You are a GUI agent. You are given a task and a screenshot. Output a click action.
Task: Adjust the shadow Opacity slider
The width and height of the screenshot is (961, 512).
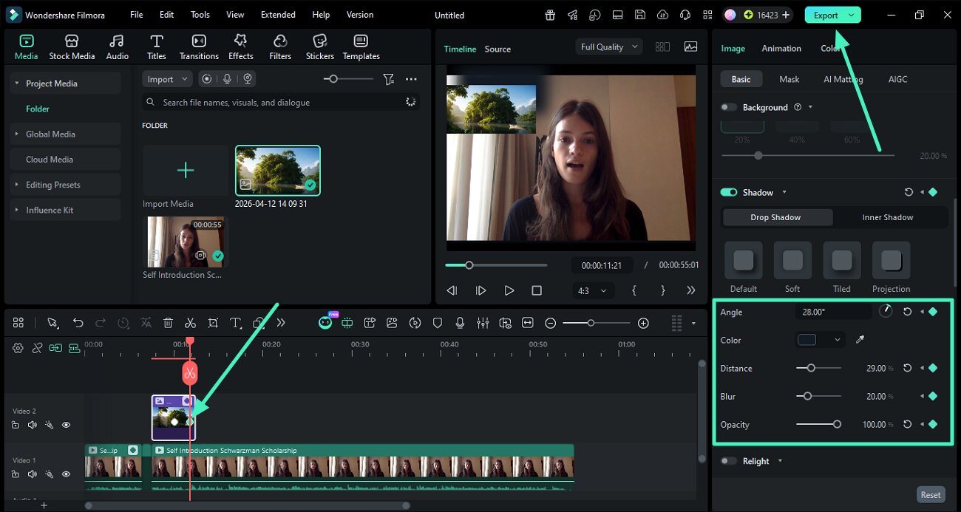pos(818,424)
